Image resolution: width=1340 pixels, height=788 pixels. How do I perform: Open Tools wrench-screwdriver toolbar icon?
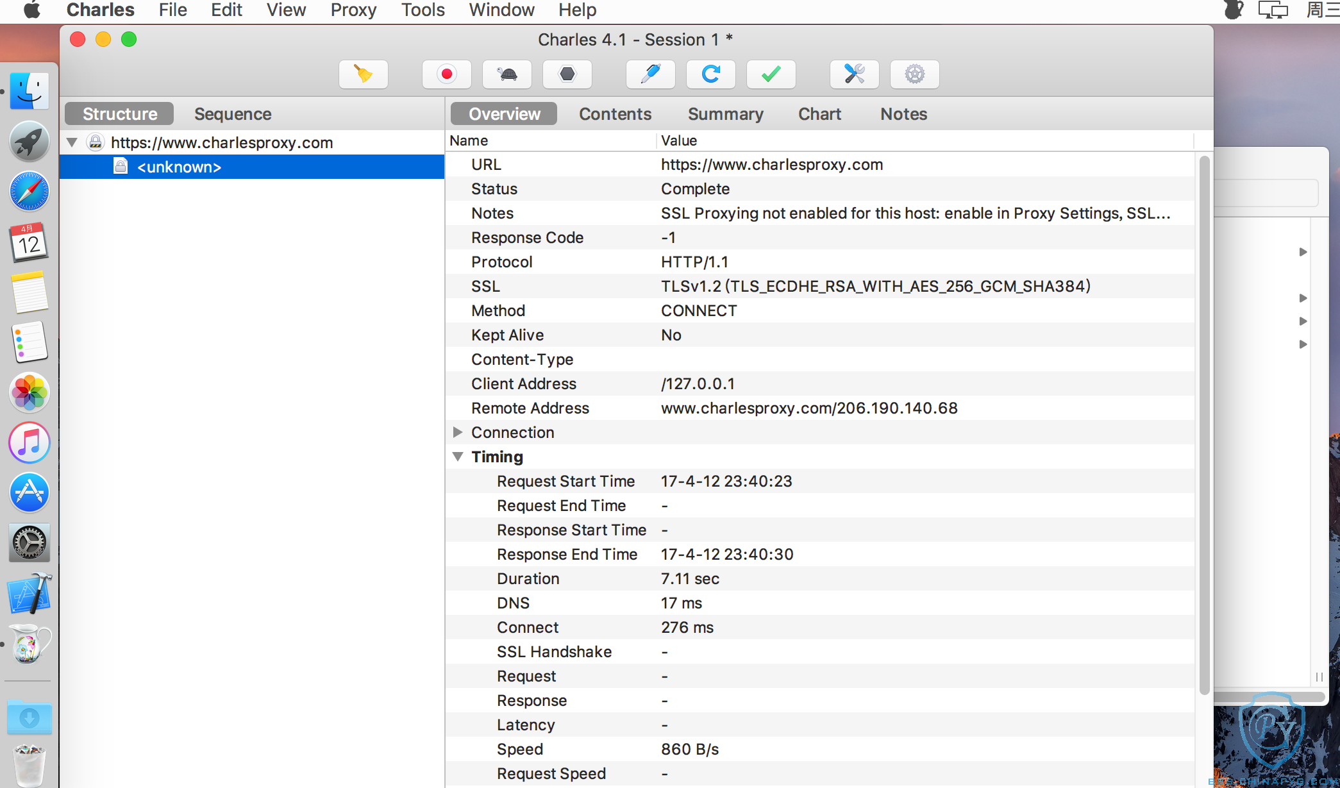855,74
